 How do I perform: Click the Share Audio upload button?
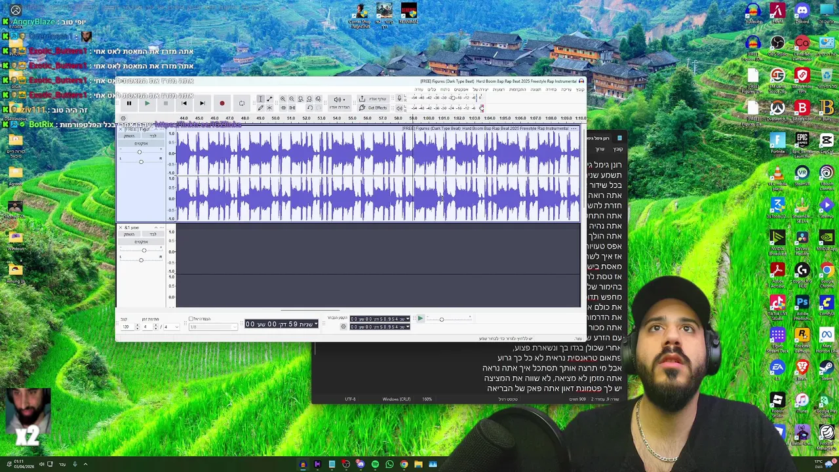click(x=373, y=99)
